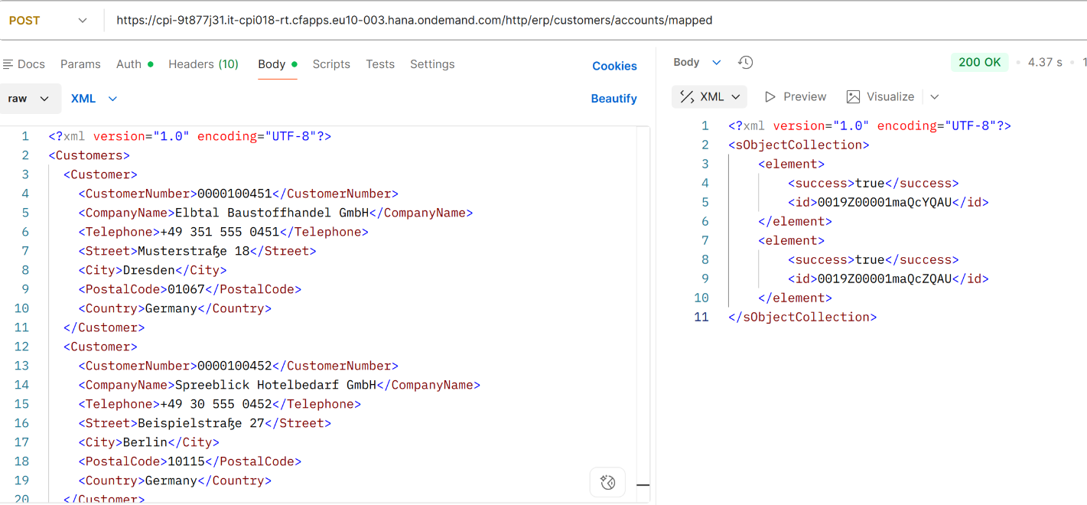Click the postal code 10115
The image size is (1087, 505).
pos(186,461)
